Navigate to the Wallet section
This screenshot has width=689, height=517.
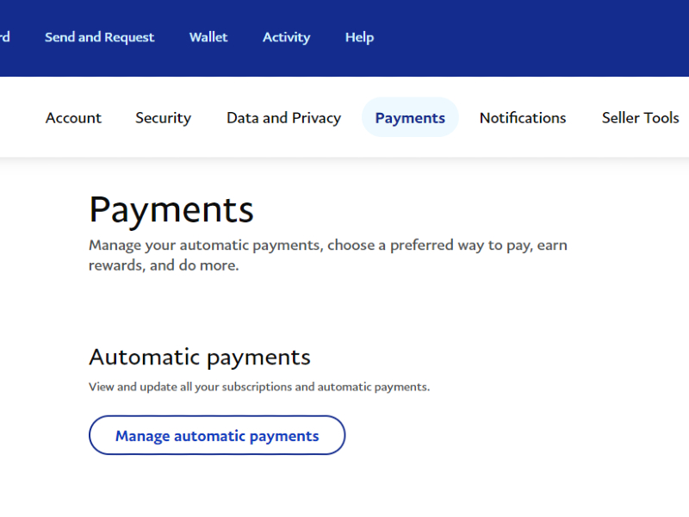click(x=208, y=37)
